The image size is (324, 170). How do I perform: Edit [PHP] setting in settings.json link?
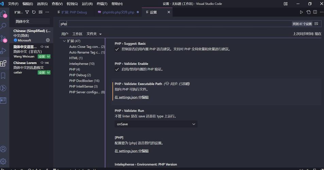click(x=132, y=151)
